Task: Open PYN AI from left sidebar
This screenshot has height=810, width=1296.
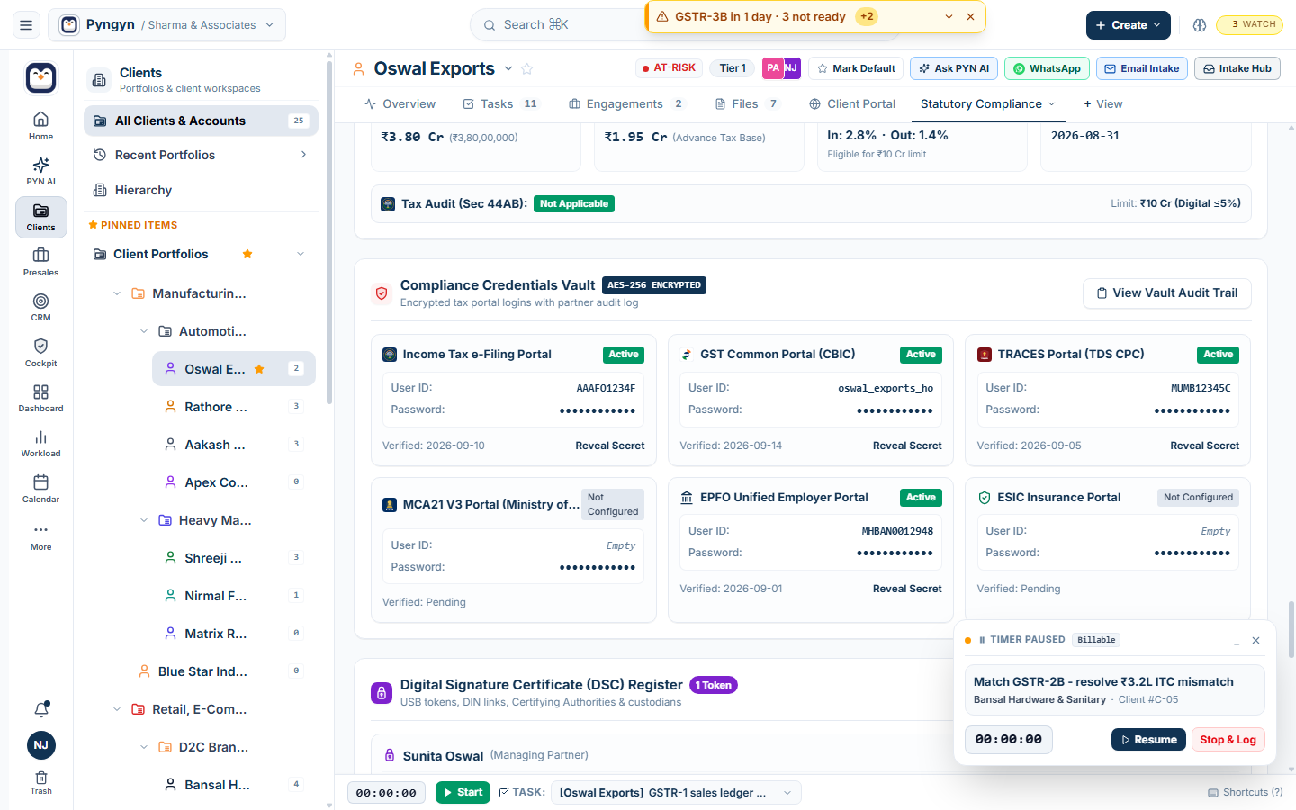Action: point(40,171)
